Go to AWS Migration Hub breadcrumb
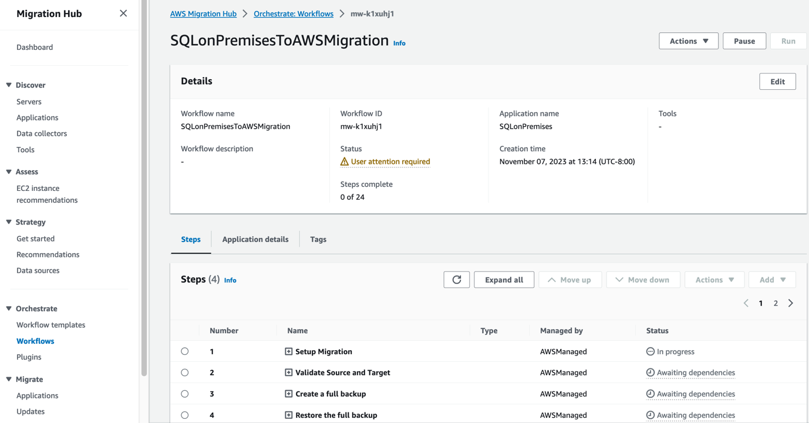 203,14
